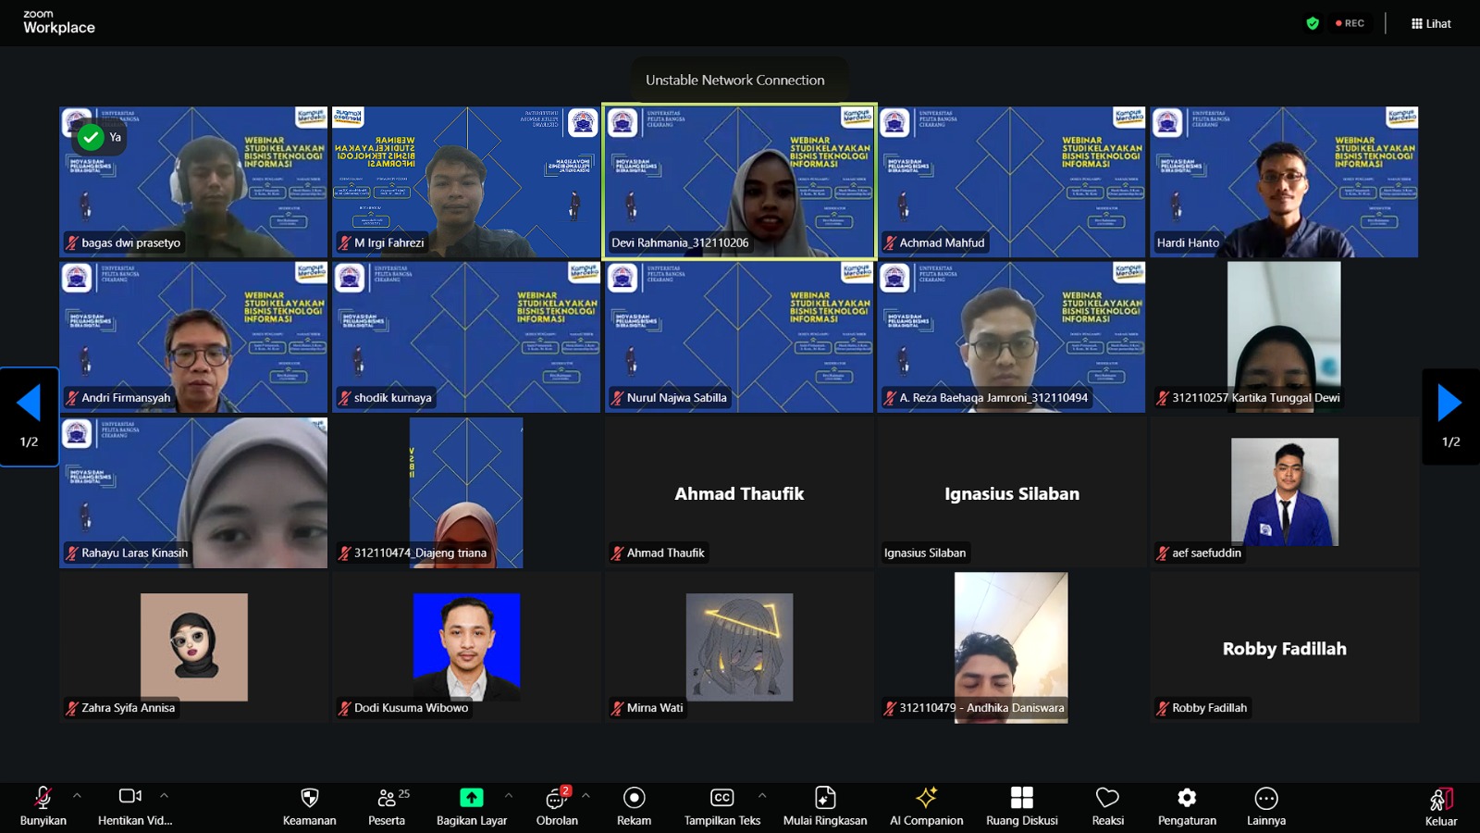Toggle Tampilkan Teks closed captions
This screenshot has width=1480, height=833.
click(x=721, y=798)
